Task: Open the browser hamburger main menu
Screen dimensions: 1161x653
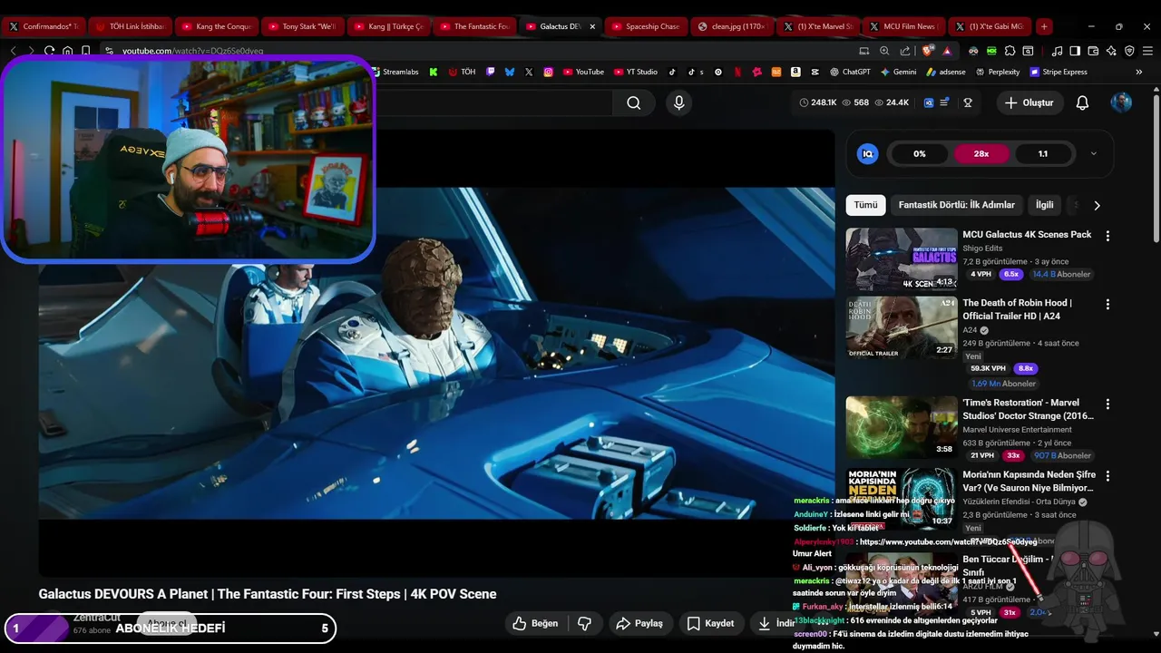Action: click(x=1147, y=51)
